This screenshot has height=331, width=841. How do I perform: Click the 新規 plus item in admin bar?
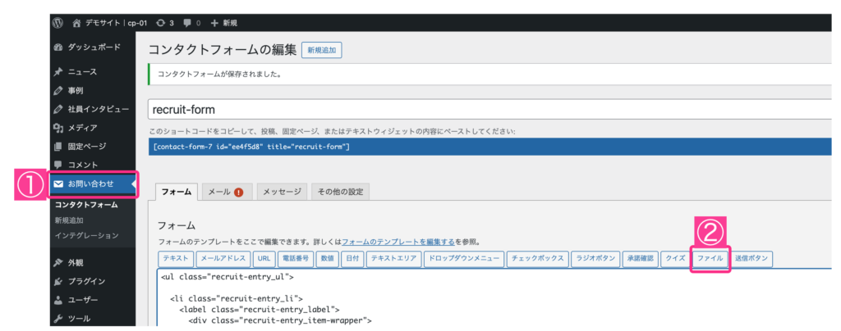pos(223,23)
